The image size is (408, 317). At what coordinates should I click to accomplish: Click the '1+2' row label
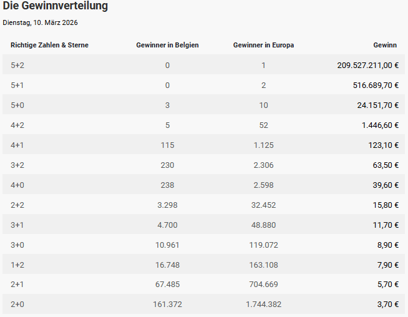point(19,265)
